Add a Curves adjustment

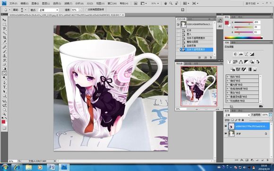pos(247,54)
